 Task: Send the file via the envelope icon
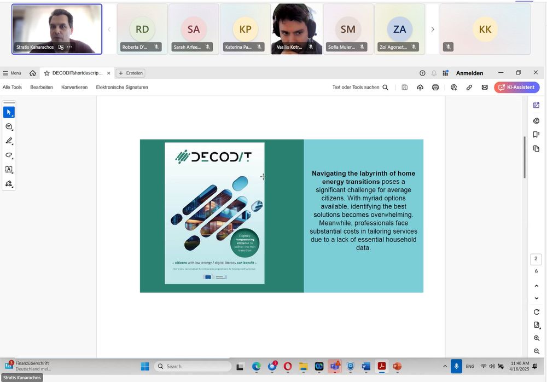485,88
